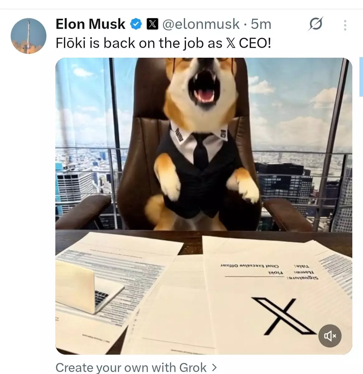Image resolution: width=363 pixels, height=374 pixels.
Task: Open the Grok explain-post icon
Action: coord(315,24)
